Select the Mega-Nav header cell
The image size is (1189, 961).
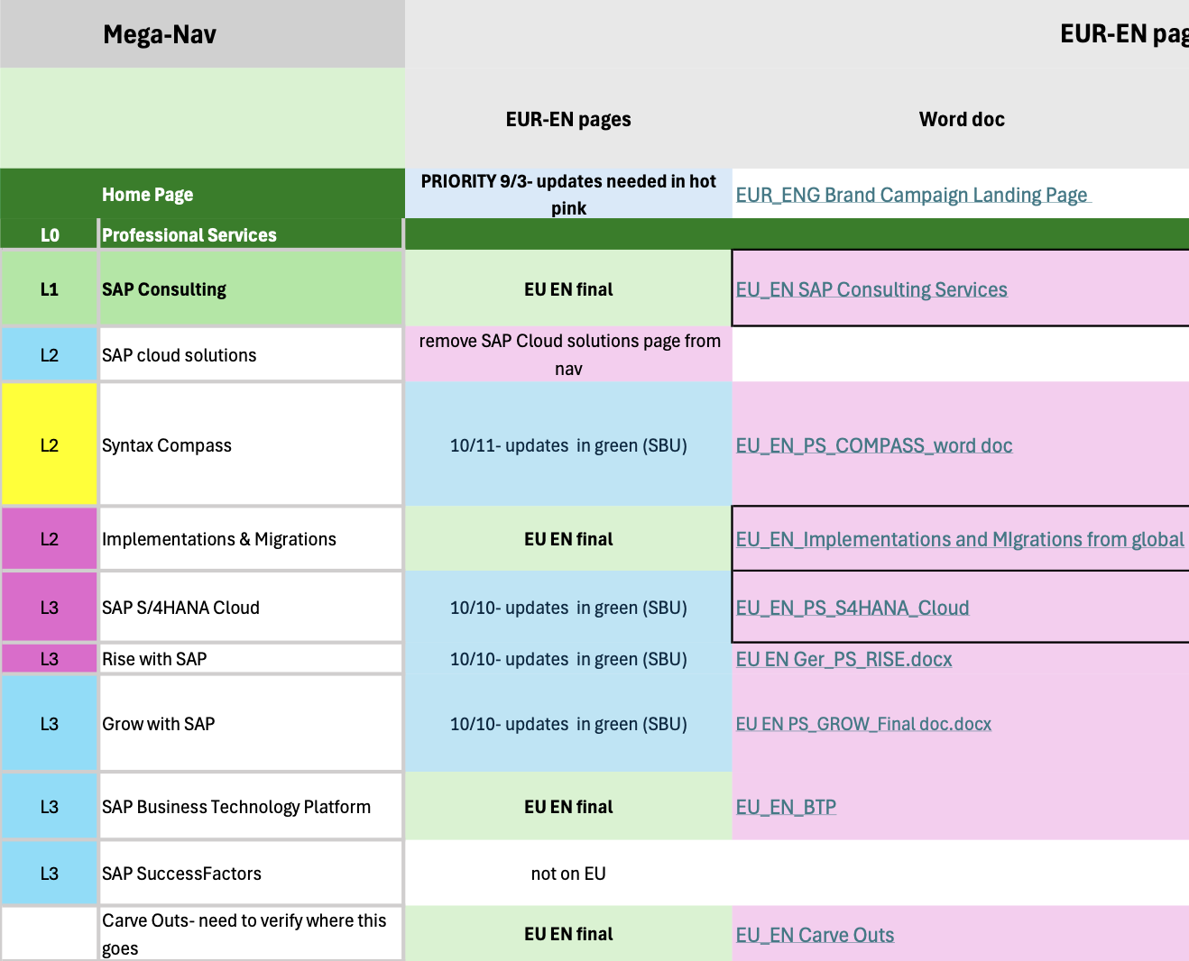pos(203,34)
